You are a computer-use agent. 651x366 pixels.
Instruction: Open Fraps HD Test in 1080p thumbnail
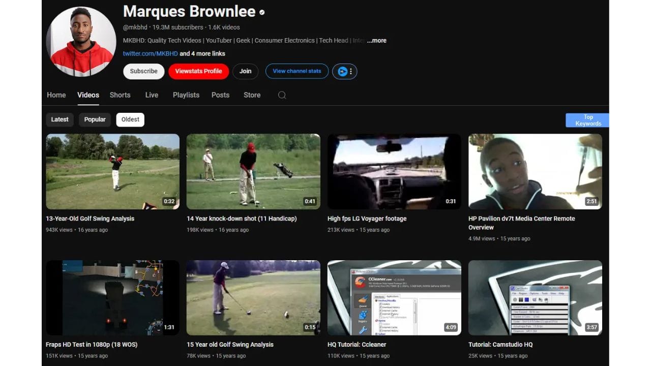112,298
